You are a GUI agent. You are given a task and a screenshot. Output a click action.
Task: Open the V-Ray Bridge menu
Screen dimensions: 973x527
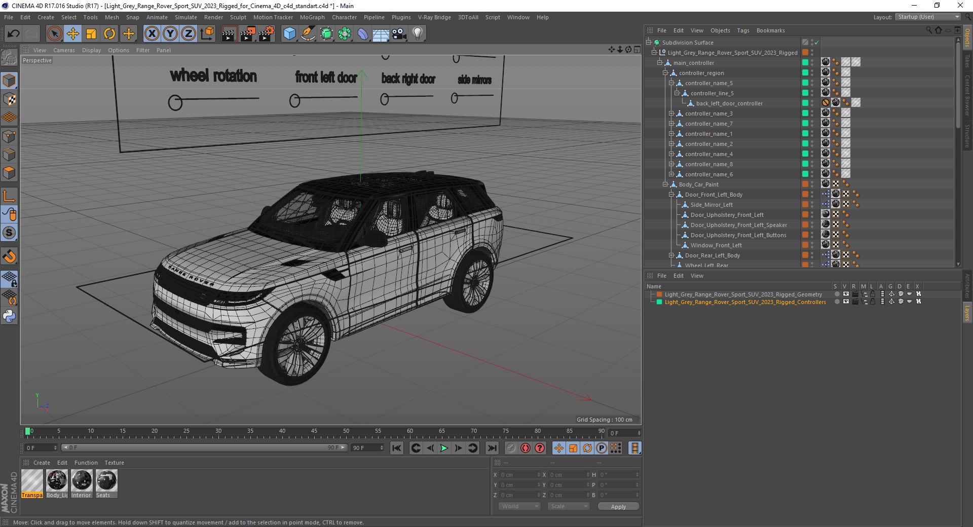coord(434,17)
